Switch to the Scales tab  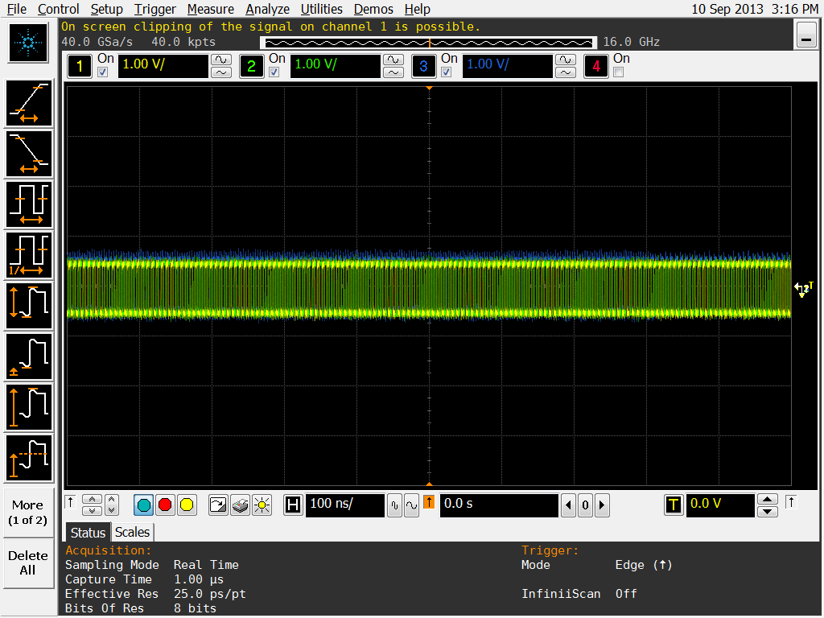132,532
